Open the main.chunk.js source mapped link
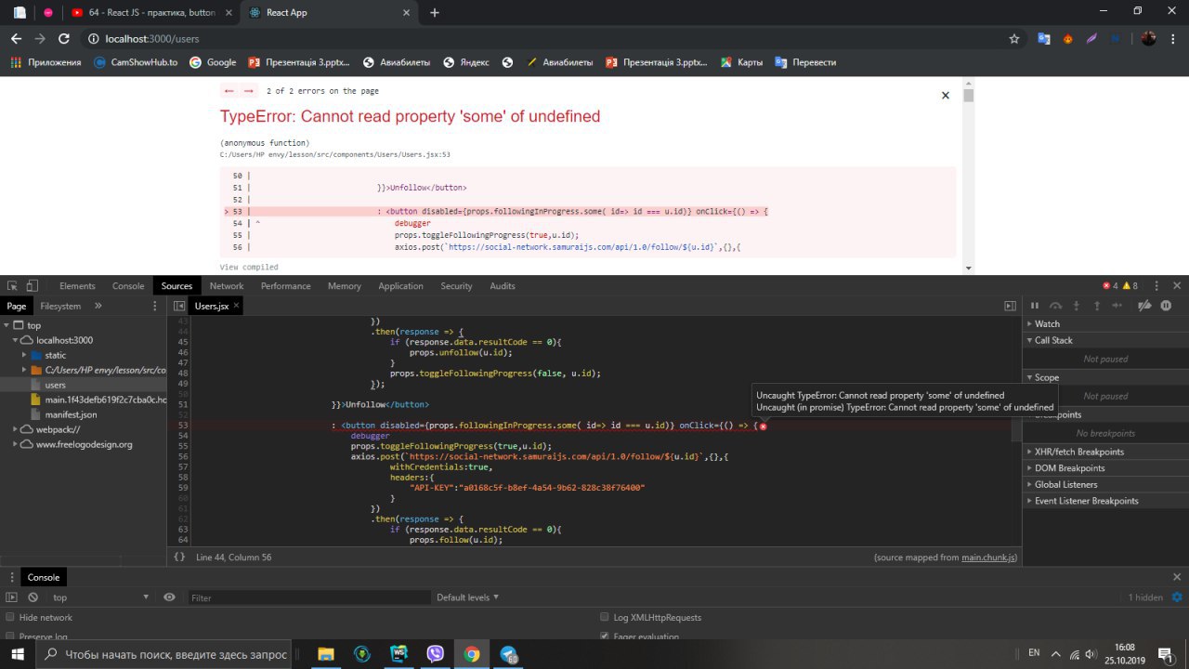This screenshot has height=669, width=1189. [988, 557]
